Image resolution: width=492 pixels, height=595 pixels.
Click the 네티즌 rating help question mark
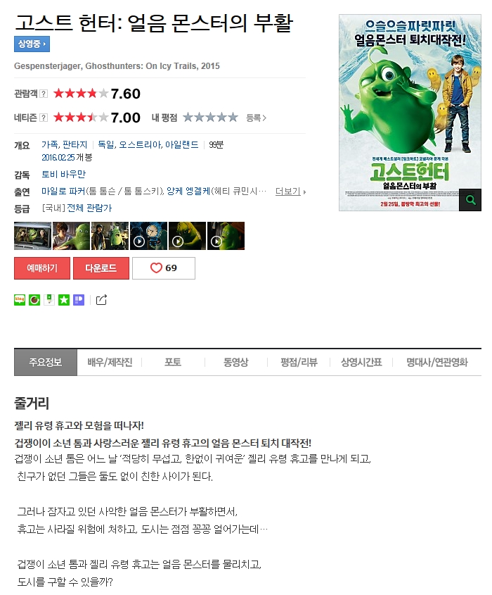click(44, 118)
